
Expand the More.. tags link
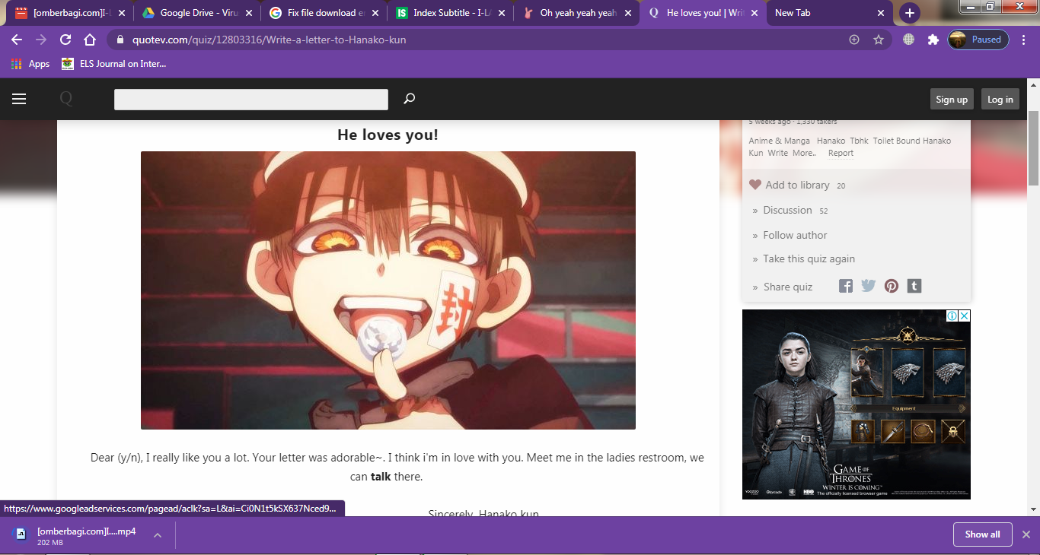(804, 153)
